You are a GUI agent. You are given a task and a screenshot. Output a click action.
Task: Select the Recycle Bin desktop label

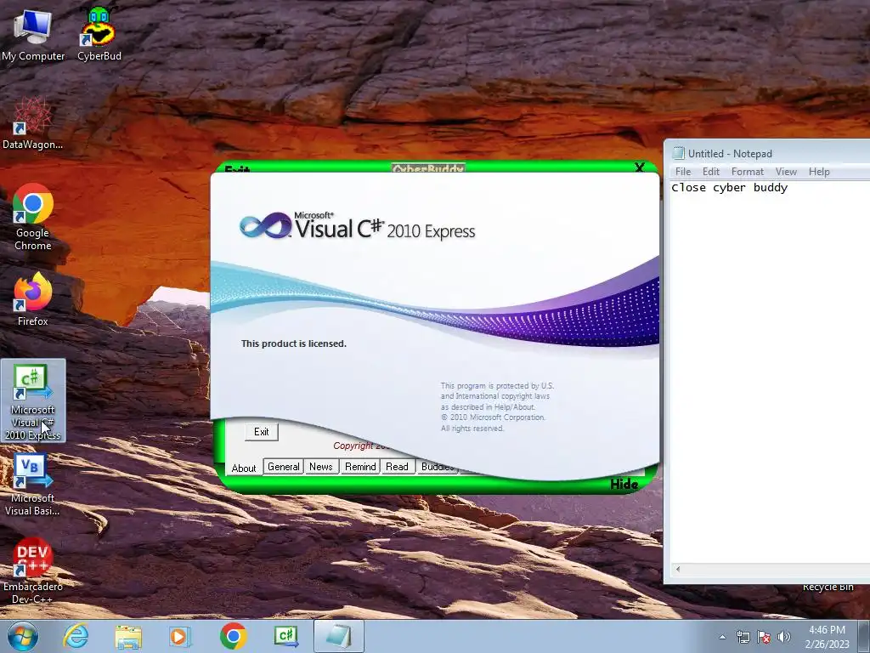[828, 588]
